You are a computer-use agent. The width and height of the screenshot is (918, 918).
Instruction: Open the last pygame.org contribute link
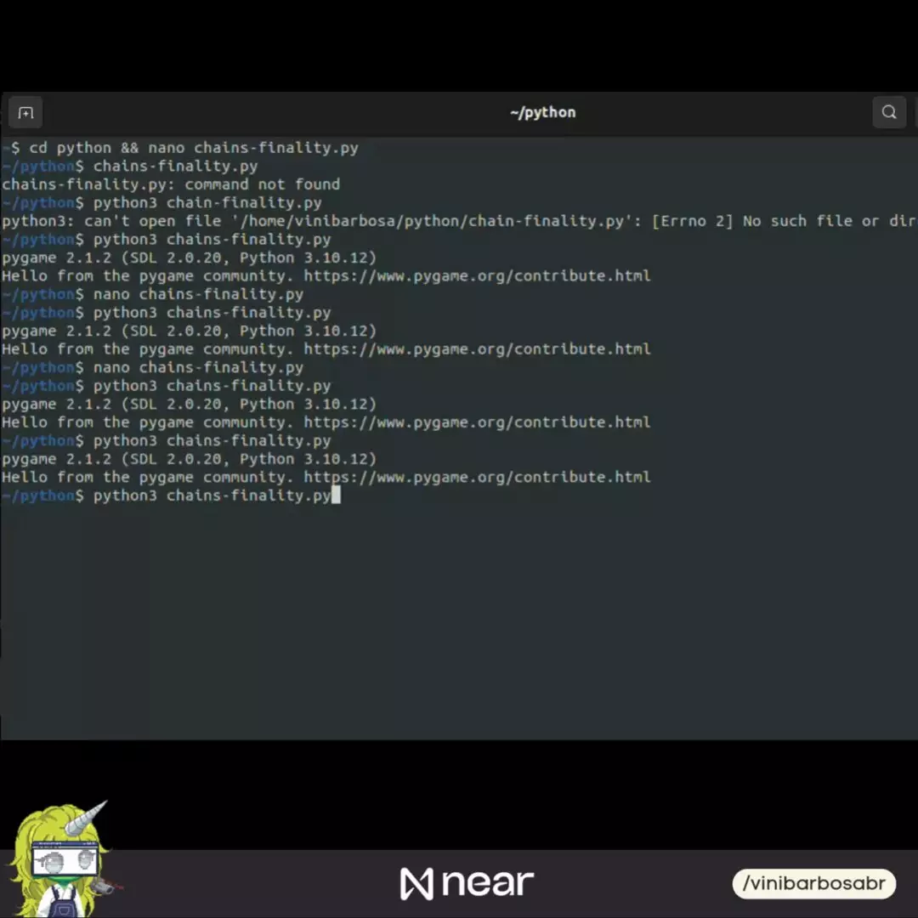click(x=477, y=477)
